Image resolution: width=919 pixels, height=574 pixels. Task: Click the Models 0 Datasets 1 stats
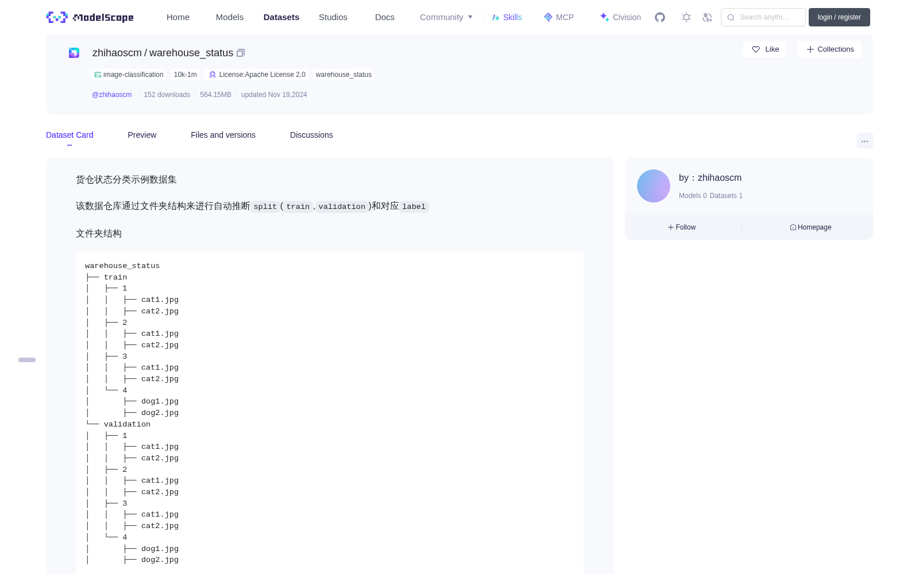tap(711, 196)
